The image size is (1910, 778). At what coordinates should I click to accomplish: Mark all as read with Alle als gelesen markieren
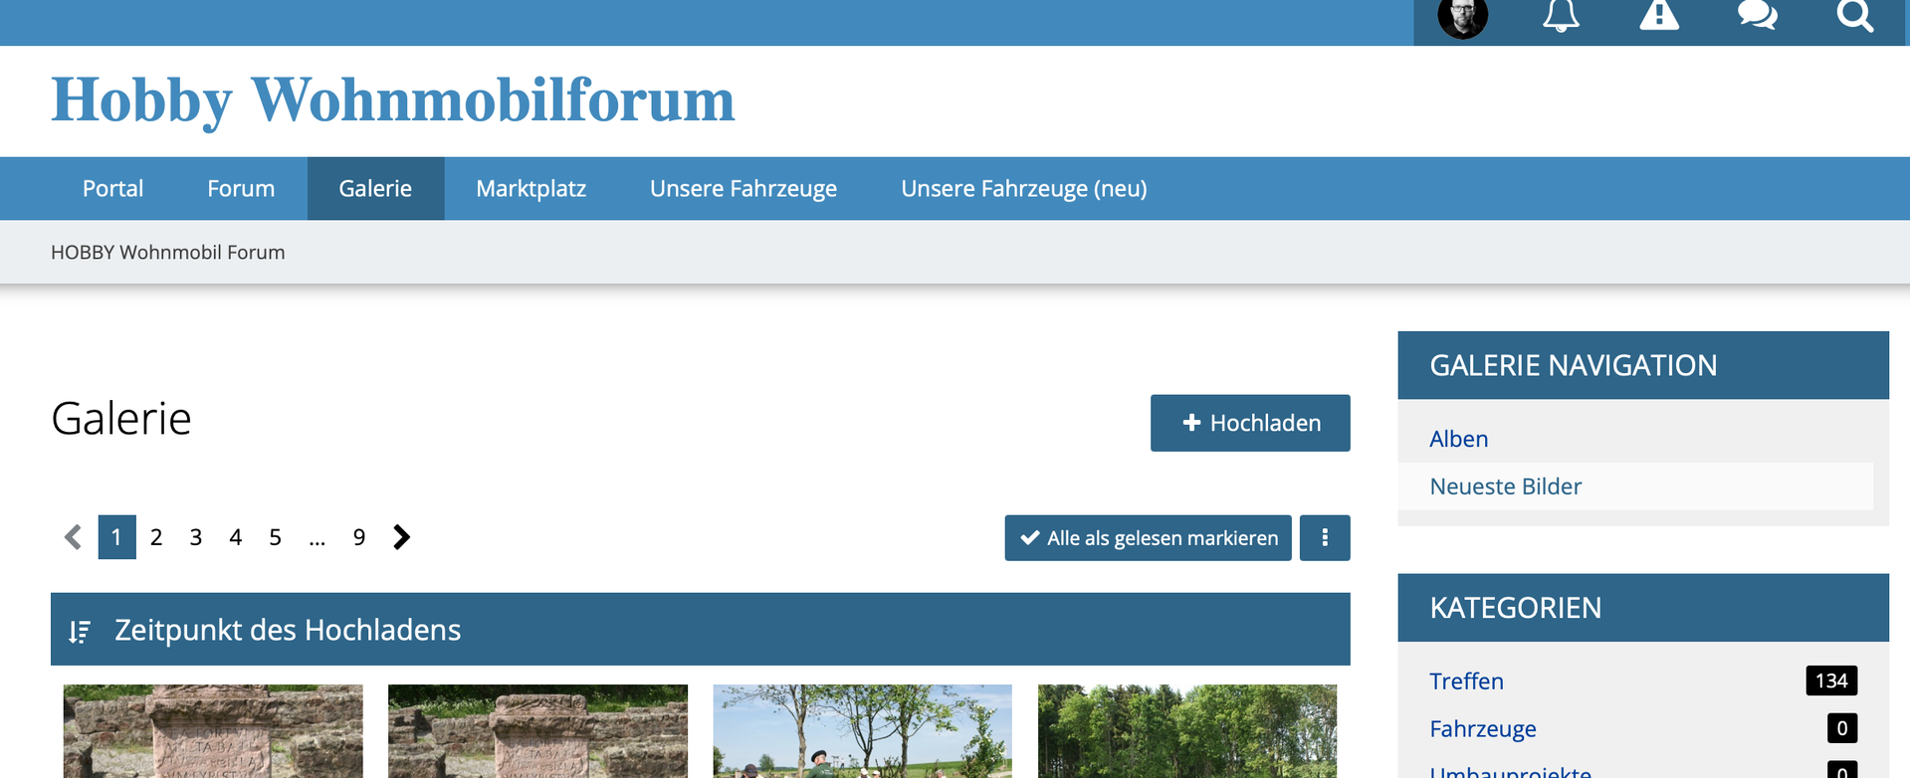point(1148,537)
